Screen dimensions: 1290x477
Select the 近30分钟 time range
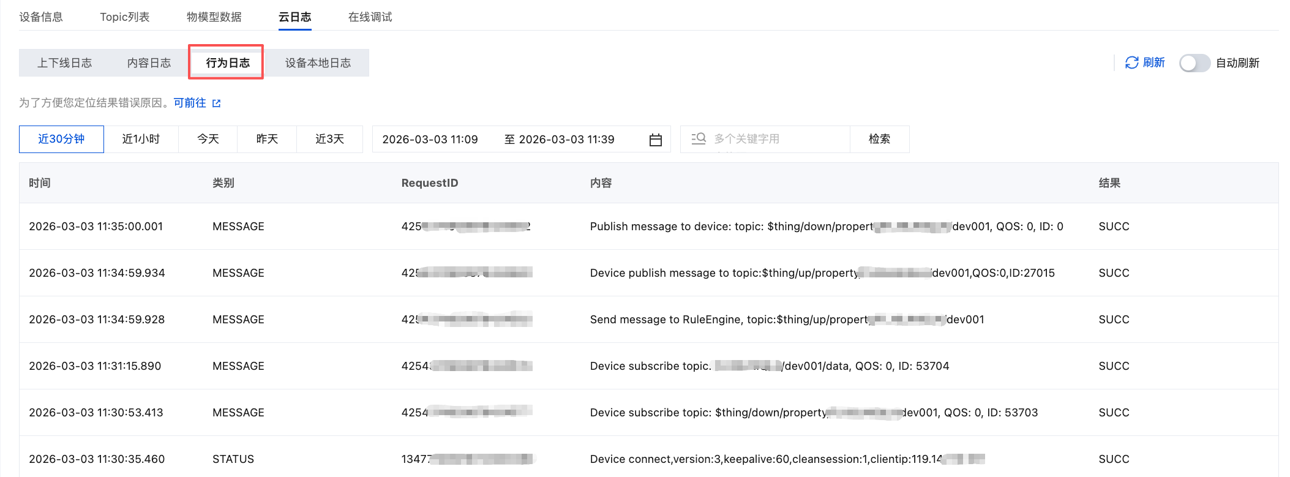pos(61,139)
